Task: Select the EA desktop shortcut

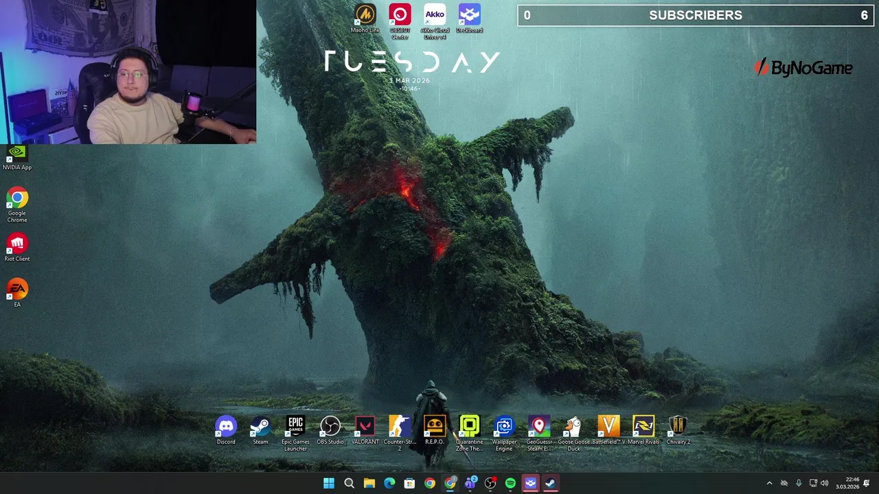Action: tap(17, 294)
